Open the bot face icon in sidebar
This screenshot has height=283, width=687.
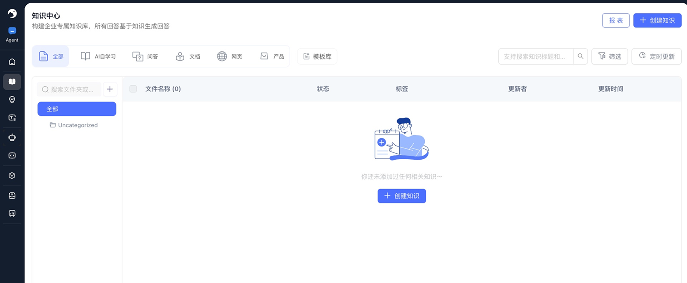[x=12, y=196]
